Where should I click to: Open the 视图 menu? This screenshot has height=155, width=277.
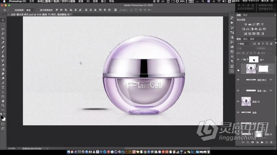tap(95, 1)
